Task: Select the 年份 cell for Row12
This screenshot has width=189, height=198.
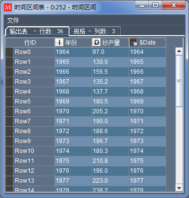Action: 73,171
